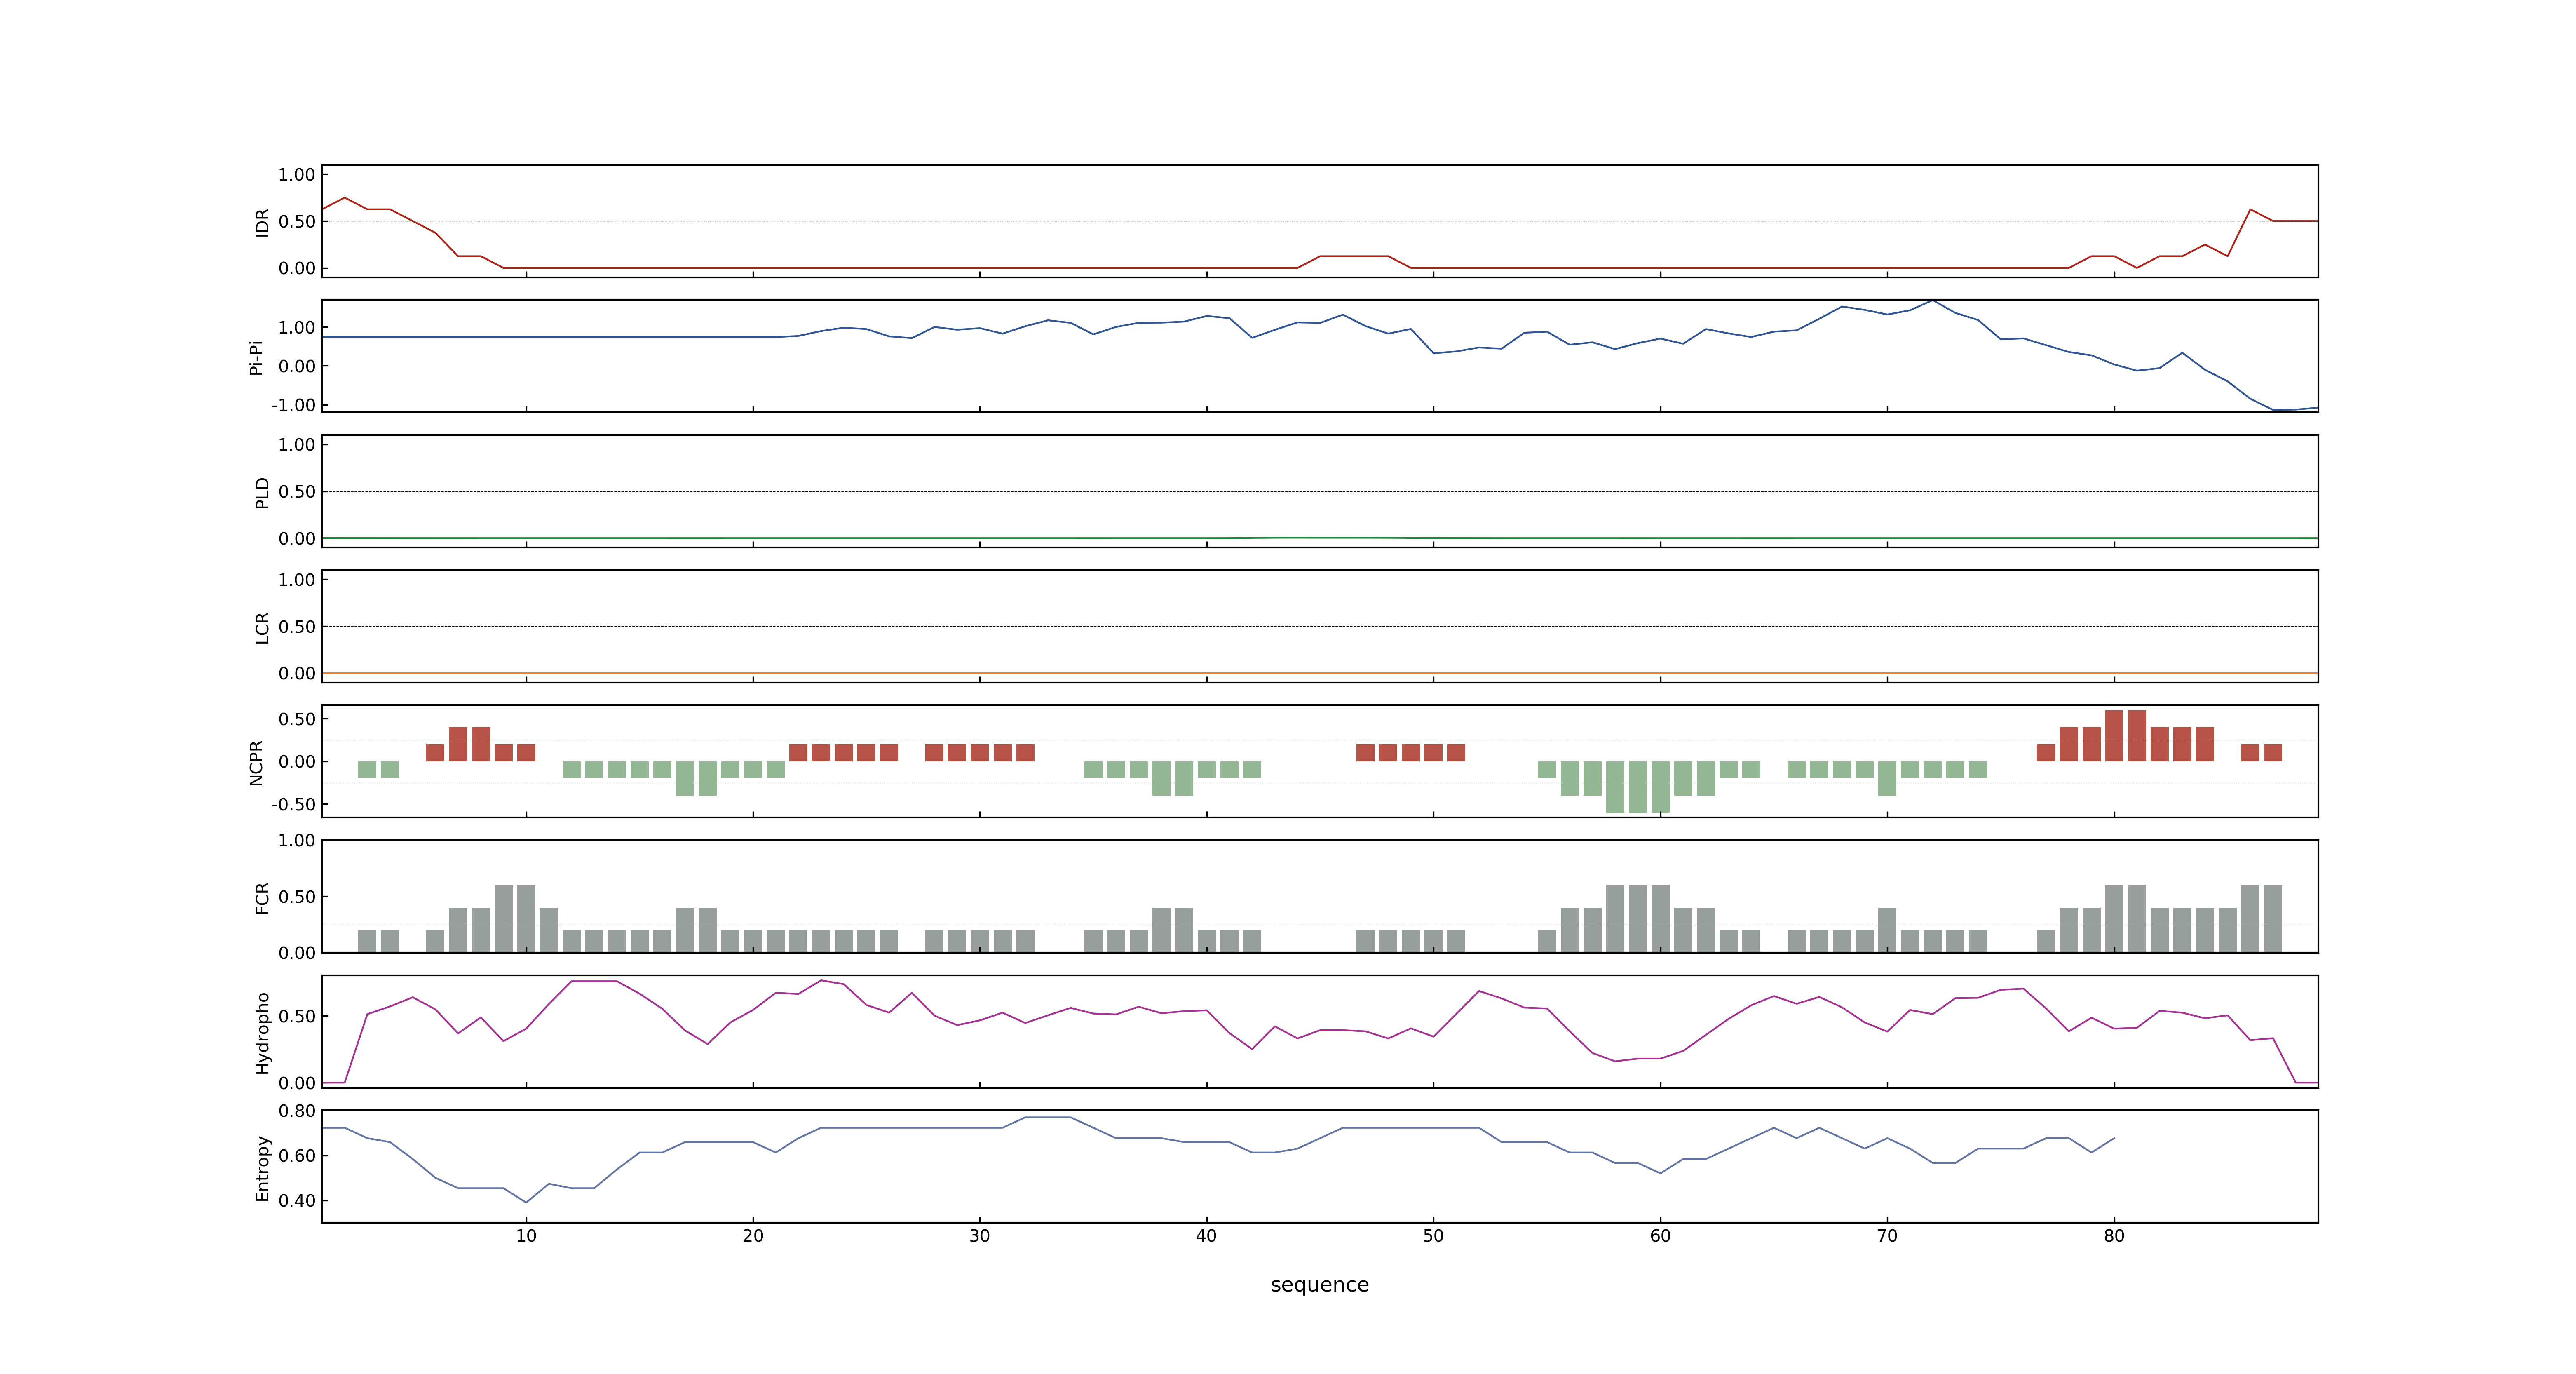Image resolution: width=2576 pixels, height=1374 pixels.
Task: Click the x-axis tick label 80
Action: (2114, 1236)
